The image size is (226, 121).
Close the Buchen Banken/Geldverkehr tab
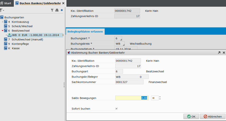click(63, 3)
